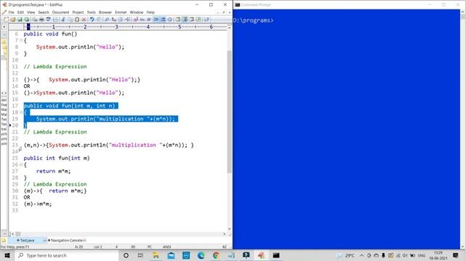This screenshot has height=261, width=465.
Task: Open the Window menu
Action: (x=137, y=12)
